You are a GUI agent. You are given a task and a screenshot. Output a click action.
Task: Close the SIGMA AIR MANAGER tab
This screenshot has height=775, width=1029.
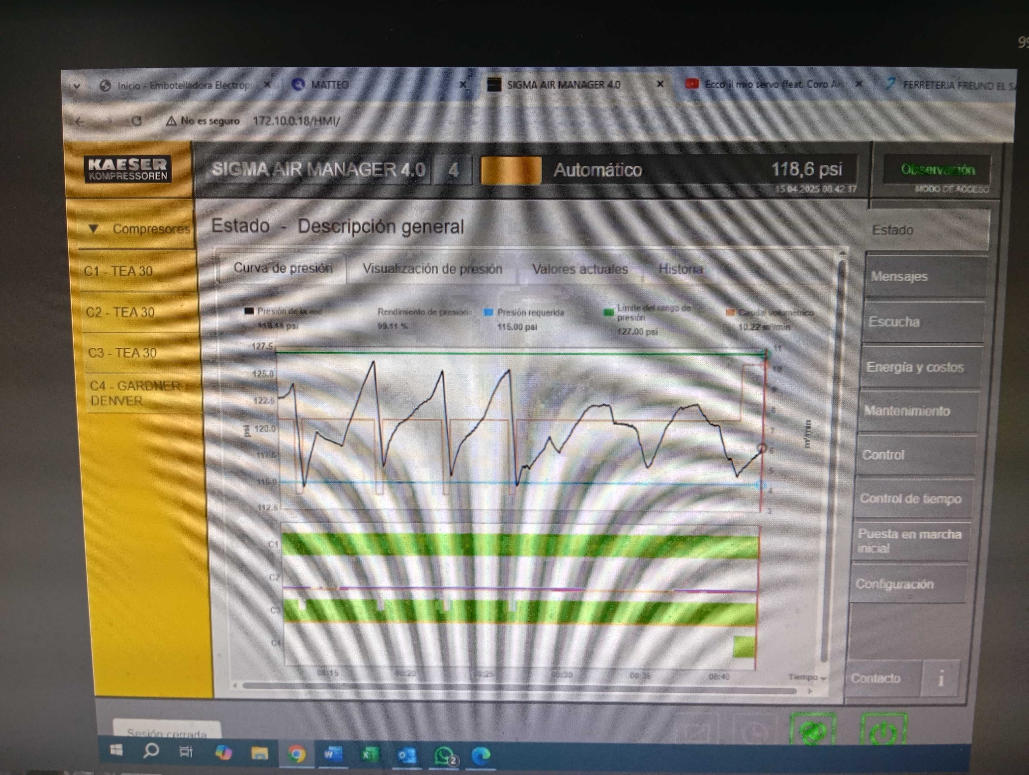tap(660, 84)
